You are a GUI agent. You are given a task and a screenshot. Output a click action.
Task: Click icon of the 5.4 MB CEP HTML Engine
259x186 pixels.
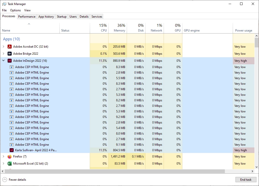click(x=12, y=128)
